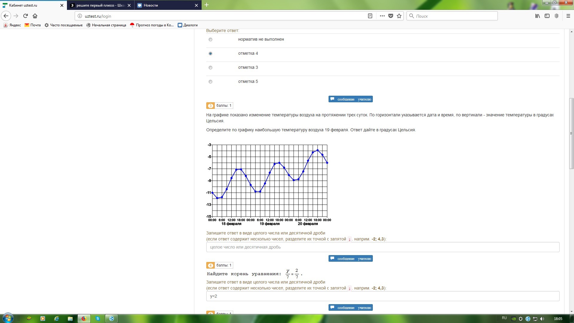Screen dimensions: 574x323
Task: Open the Firefox hamburger menu
Action: (568, 16)
